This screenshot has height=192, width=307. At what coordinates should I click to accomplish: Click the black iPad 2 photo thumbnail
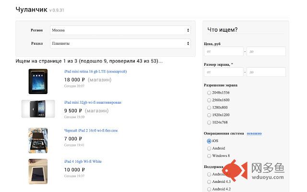(x=38, y=141)
